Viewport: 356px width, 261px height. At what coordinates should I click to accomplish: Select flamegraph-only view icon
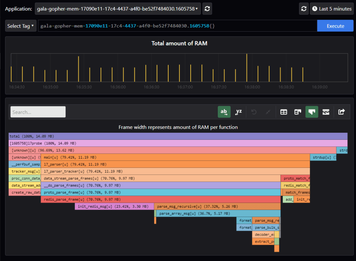(x=312, y=112)
